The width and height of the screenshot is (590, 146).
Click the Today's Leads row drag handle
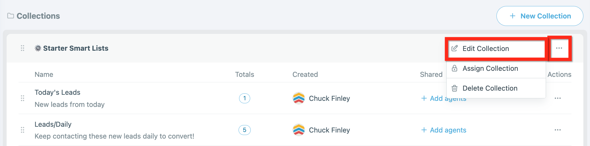pos(22,98)
